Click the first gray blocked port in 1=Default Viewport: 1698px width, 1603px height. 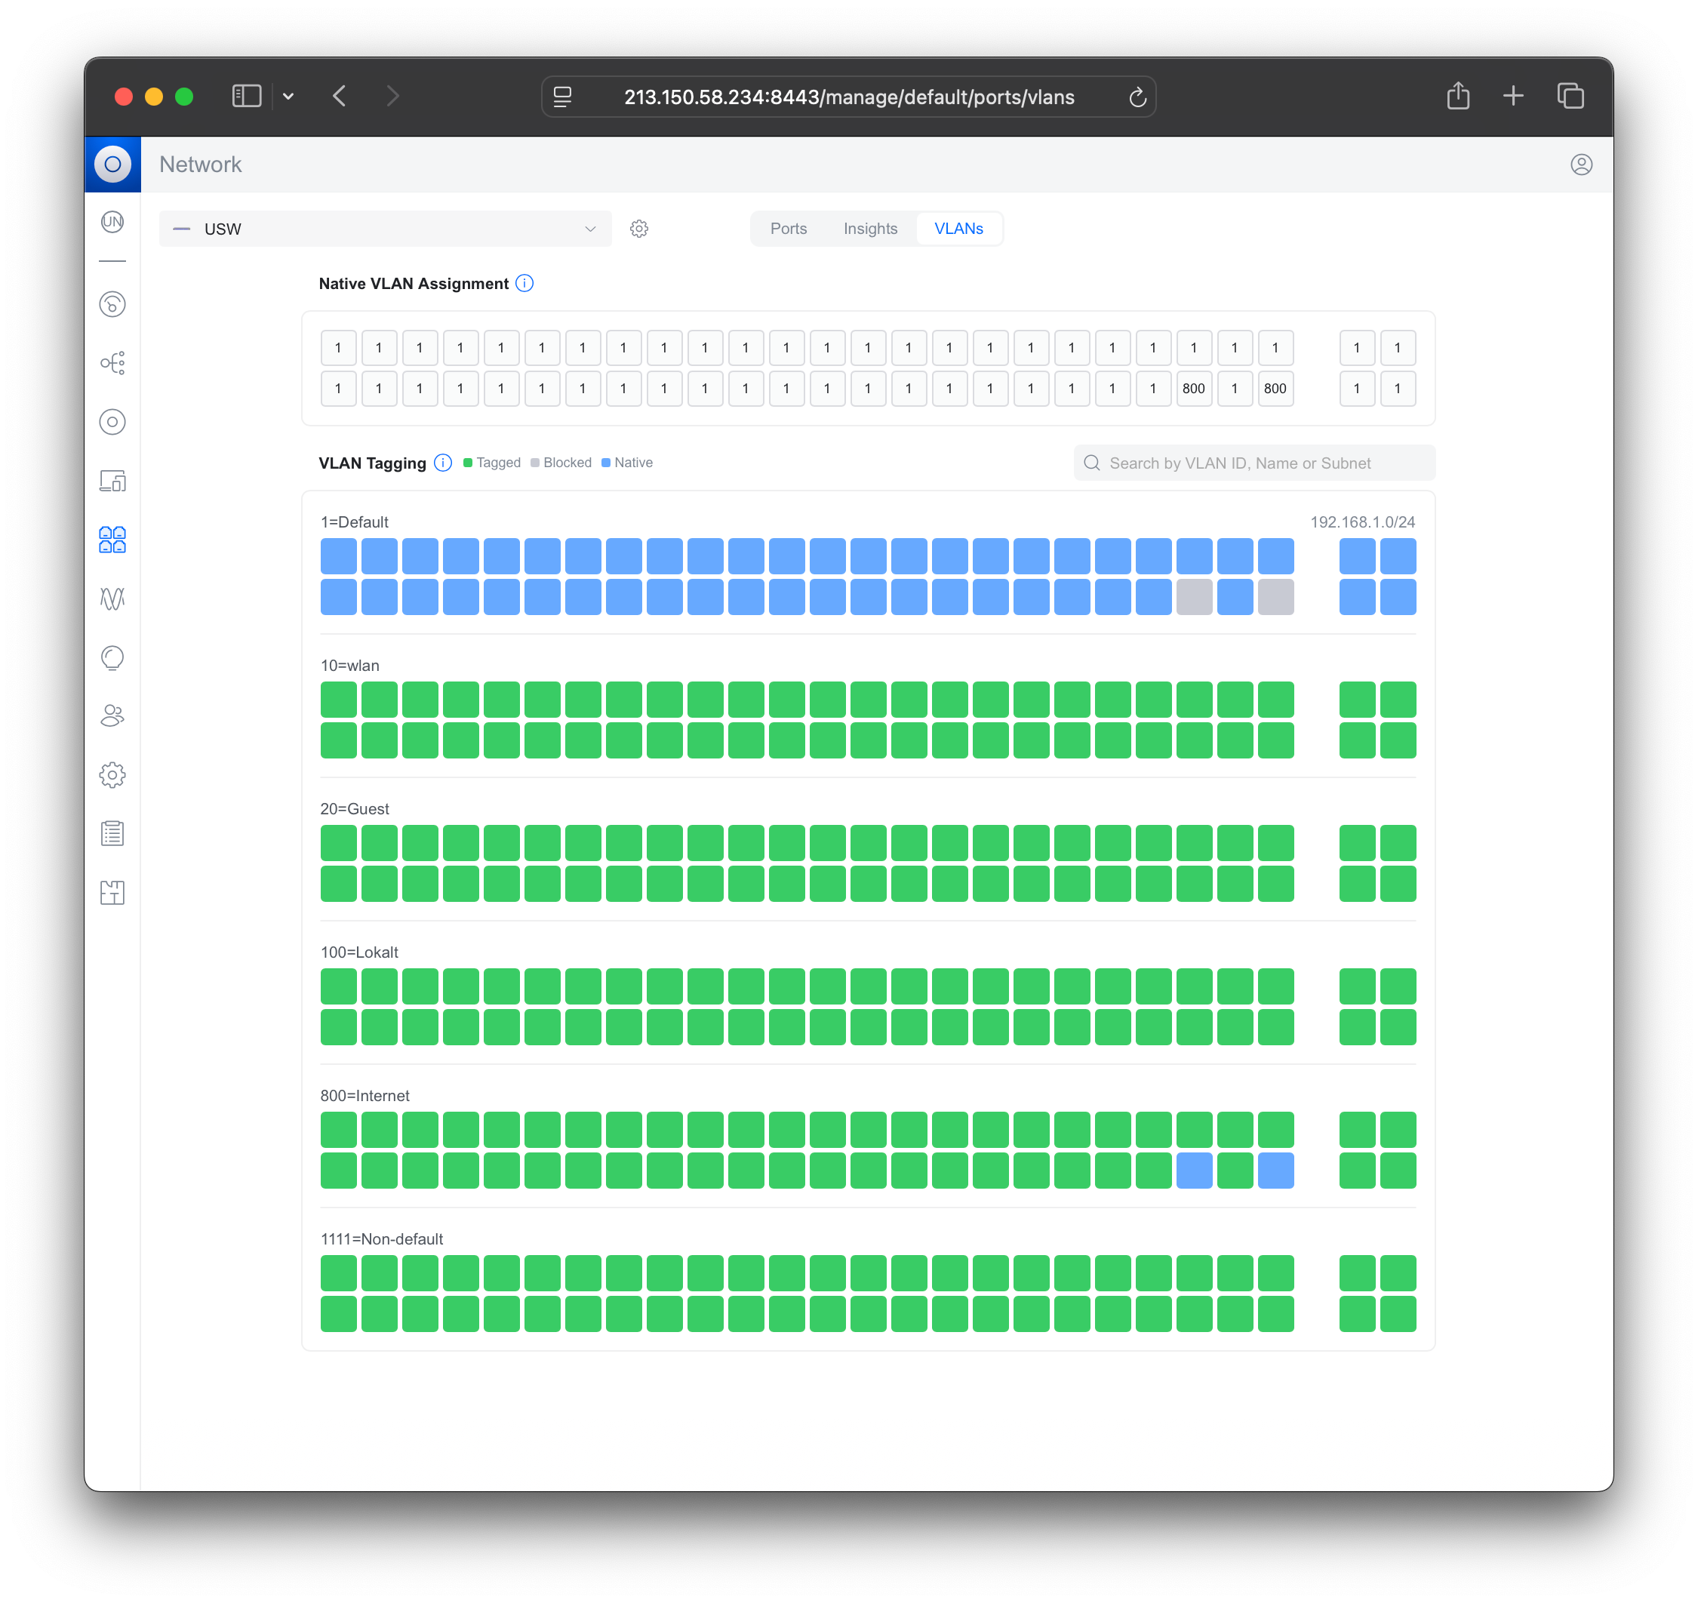(1194, 596)
